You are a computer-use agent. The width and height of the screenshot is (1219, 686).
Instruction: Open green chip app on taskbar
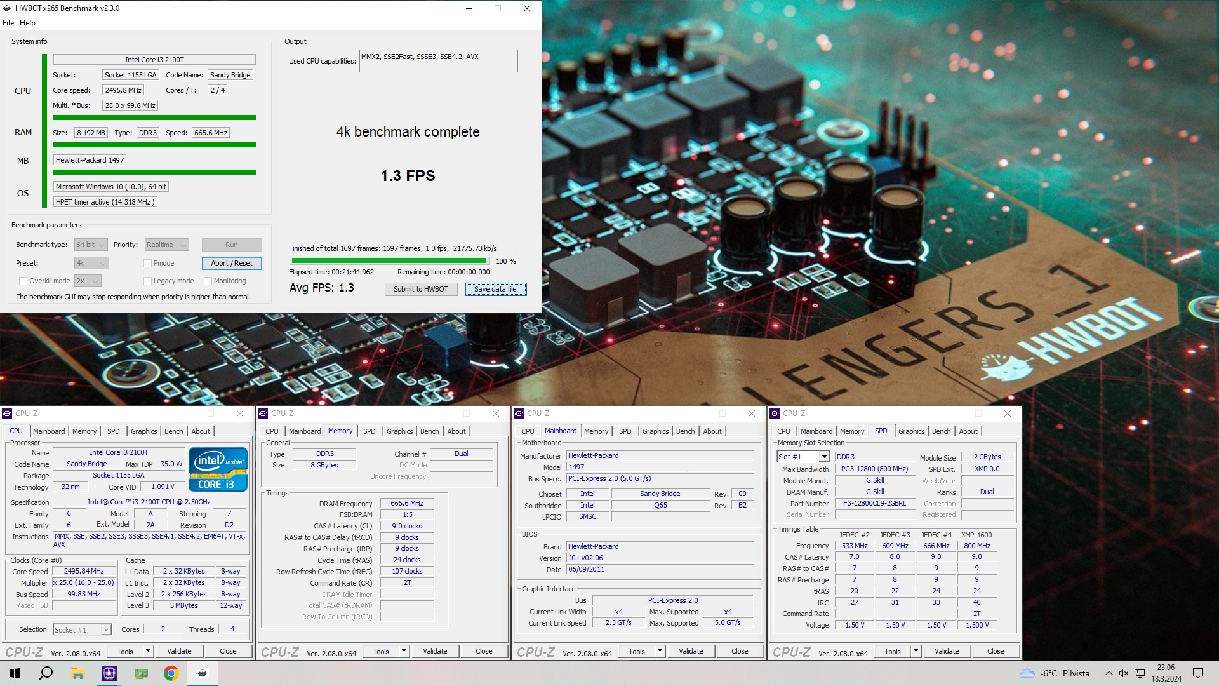pos(140,673)
